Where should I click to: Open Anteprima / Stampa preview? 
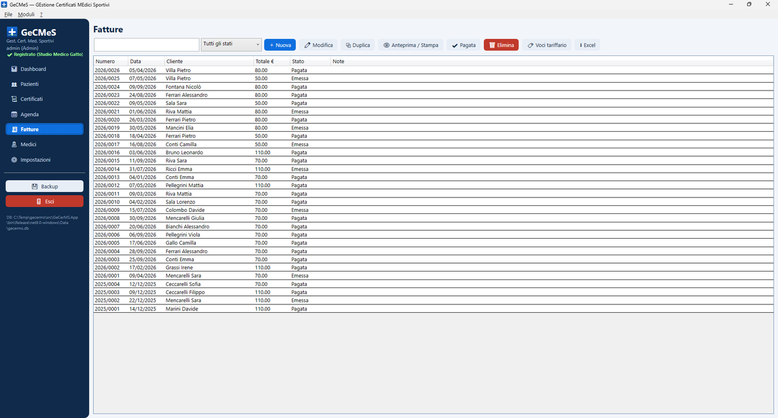(411, 45)
